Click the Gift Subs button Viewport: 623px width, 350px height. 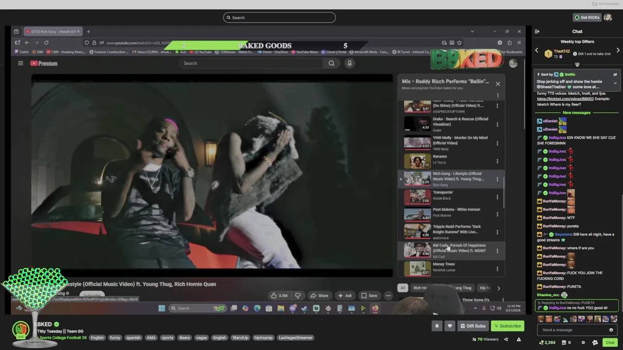coord(472,326)
